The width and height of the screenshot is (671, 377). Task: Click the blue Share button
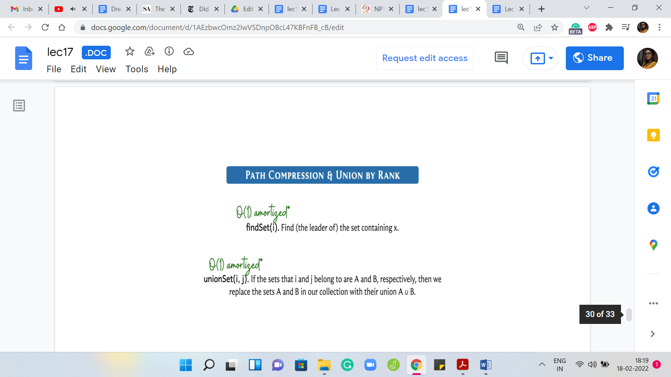pyautogui.click(x=594, y=58)
